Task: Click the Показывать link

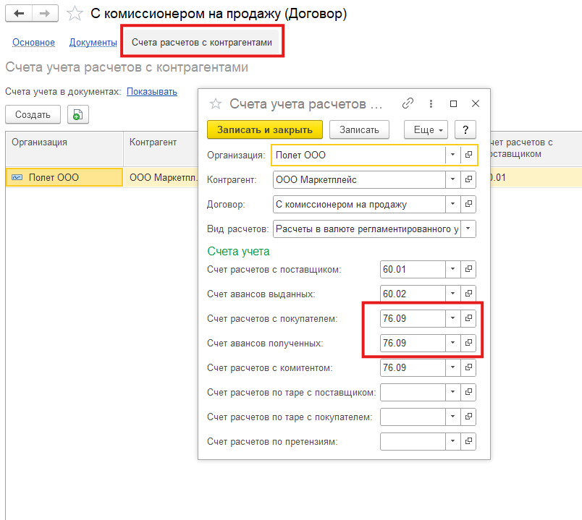Action: point(152,92)
